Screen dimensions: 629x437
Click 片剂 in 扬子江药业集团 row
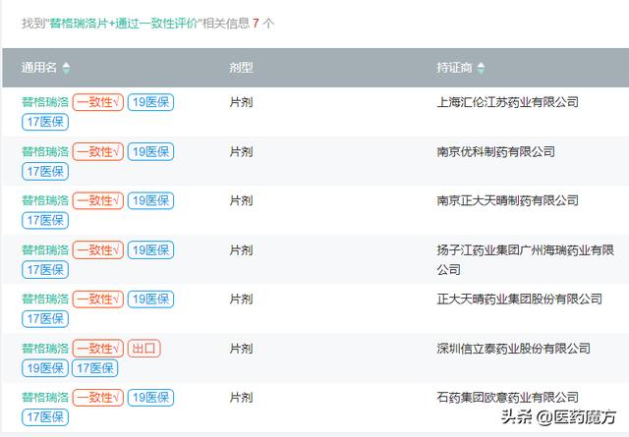click(x=241, y=250)
